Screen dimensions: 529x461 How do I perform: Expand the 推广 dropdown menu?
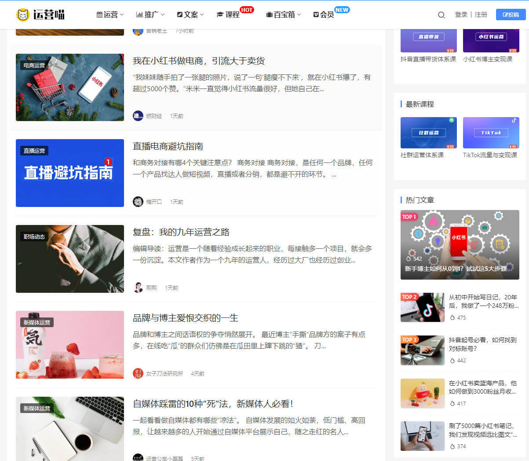150,15
